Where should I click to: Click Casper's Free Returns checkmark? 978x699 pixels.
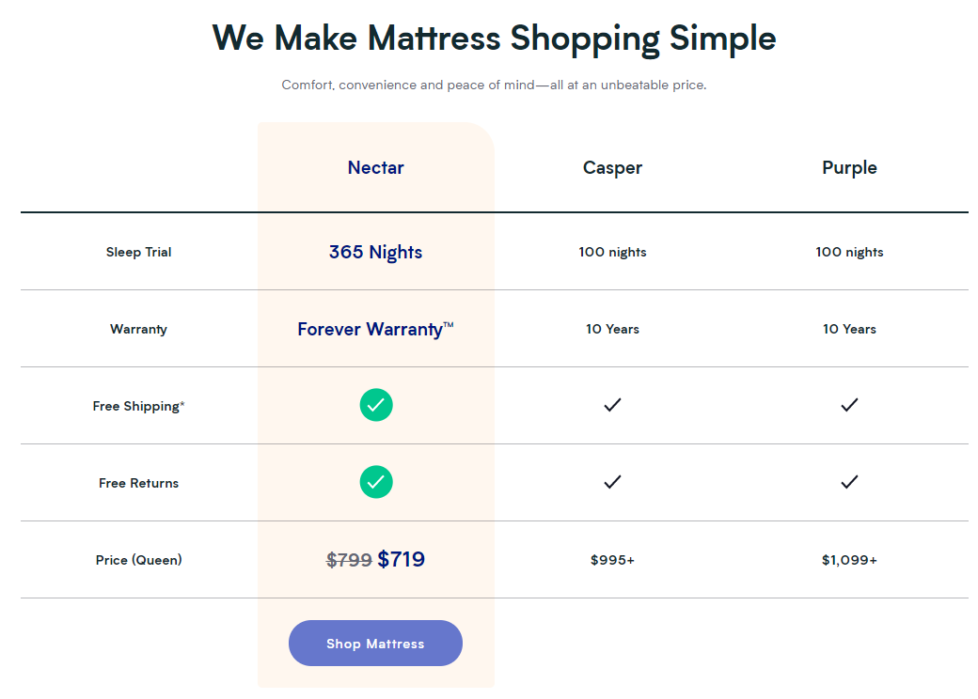click(612, 482)
